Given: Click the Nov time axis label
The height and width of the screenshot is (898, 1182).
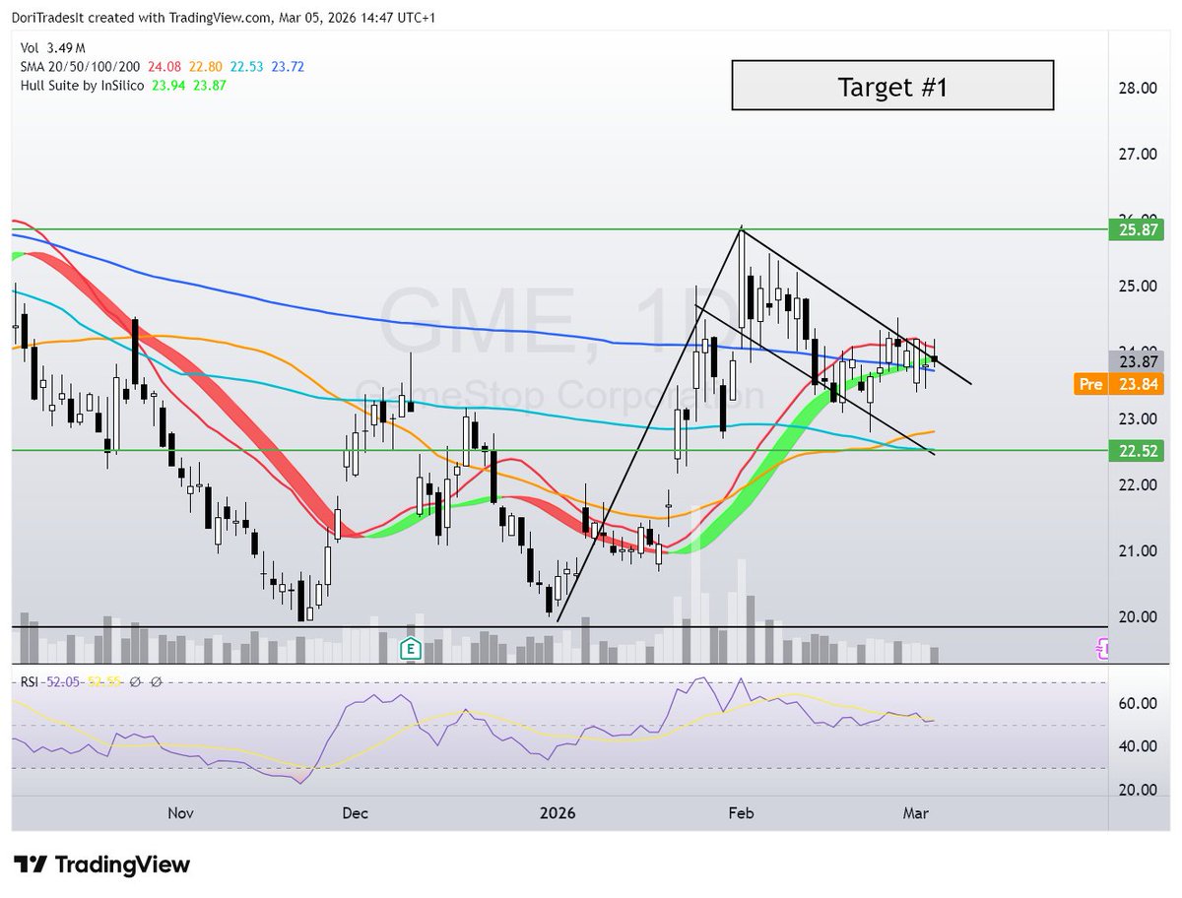Looking at the screenshot, I should (x=180, y=813).
